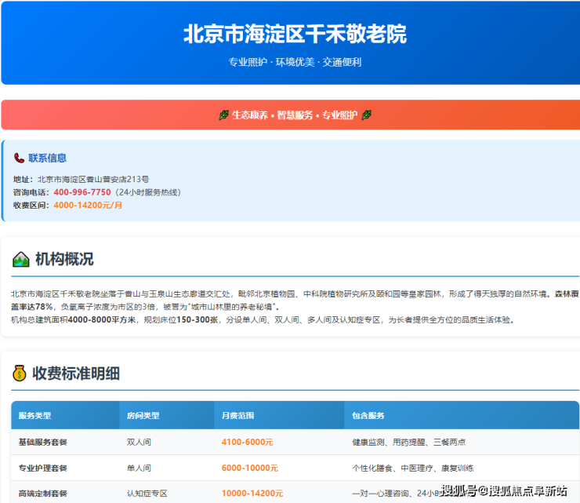
Task: Click the 6000-10000元 monthly fee
Action: 249,468
